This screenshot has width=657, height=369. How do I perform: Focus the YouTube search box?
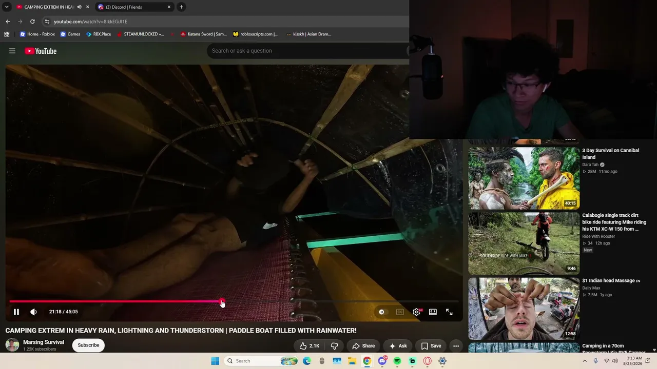point(308,51)
